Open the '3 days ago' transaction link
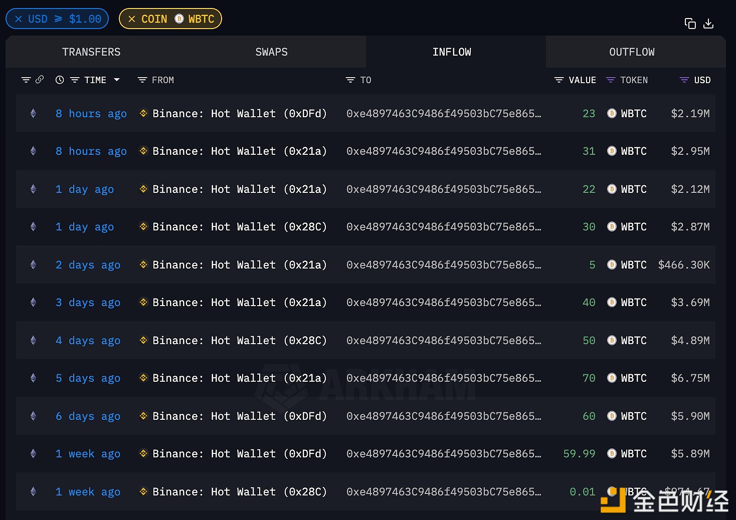Screen dimensions: 736x520 point(88,303)
